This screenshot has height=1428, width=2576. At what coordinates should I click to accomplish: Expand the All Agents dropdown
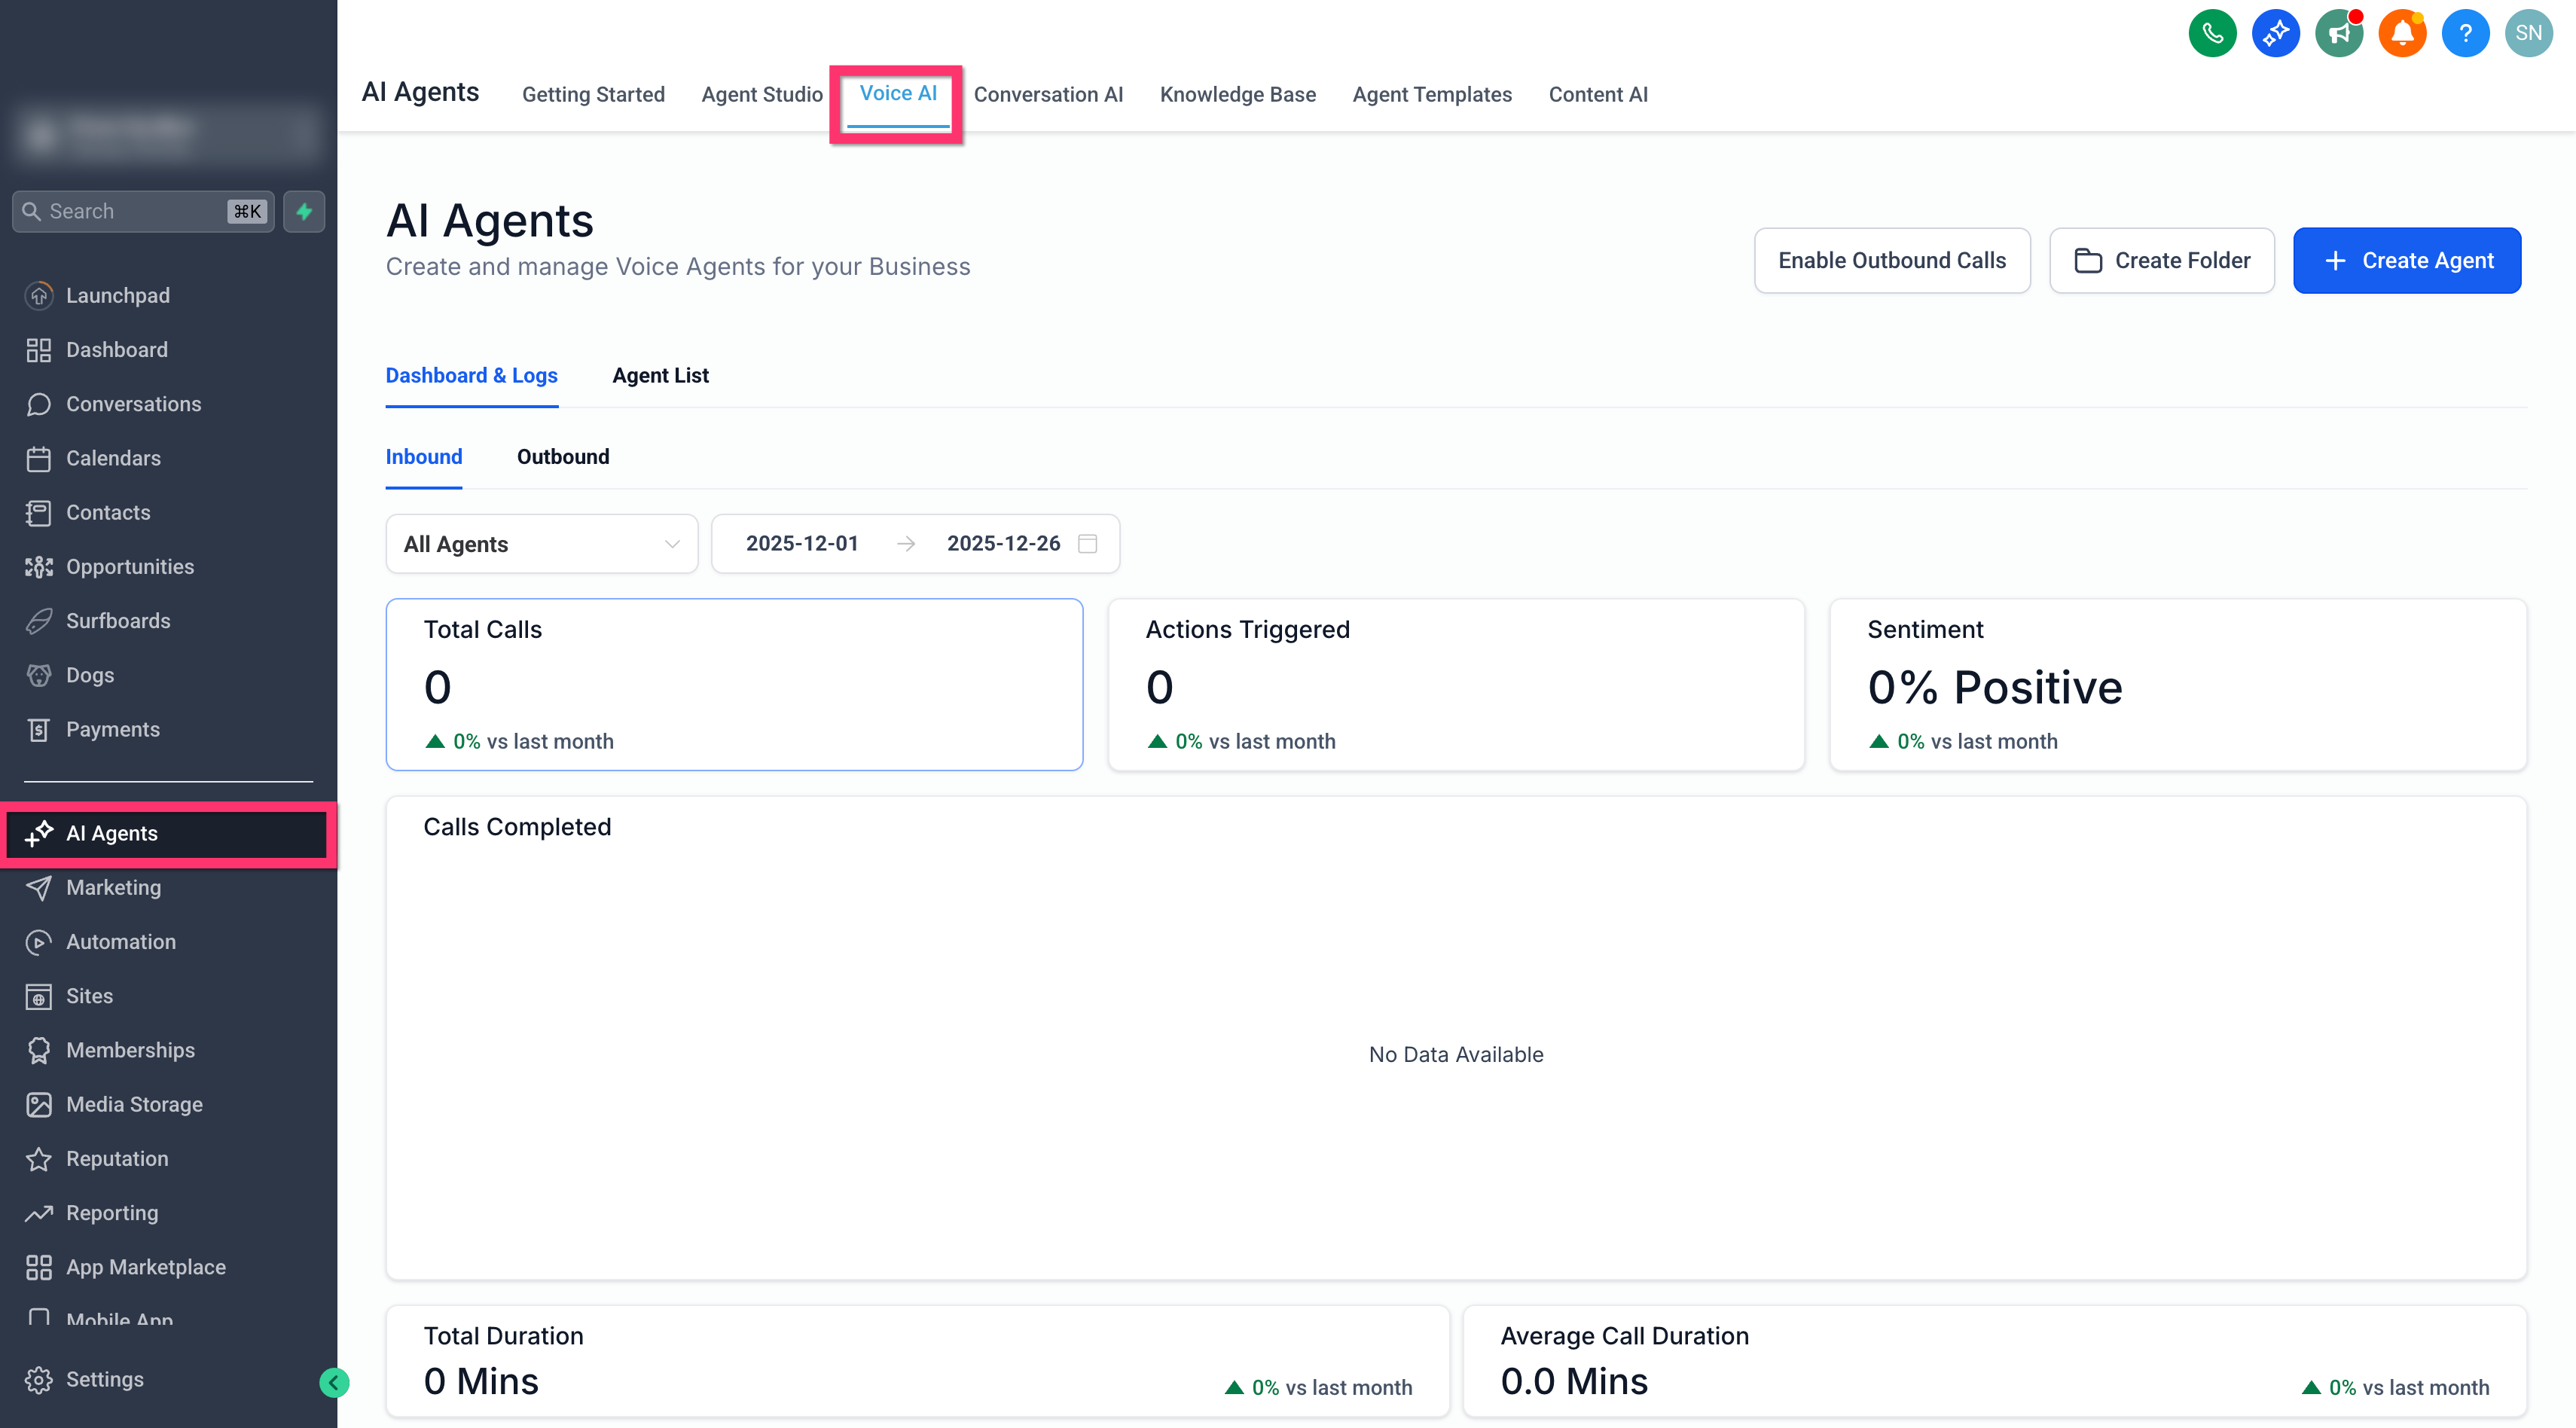pos(542,544)
